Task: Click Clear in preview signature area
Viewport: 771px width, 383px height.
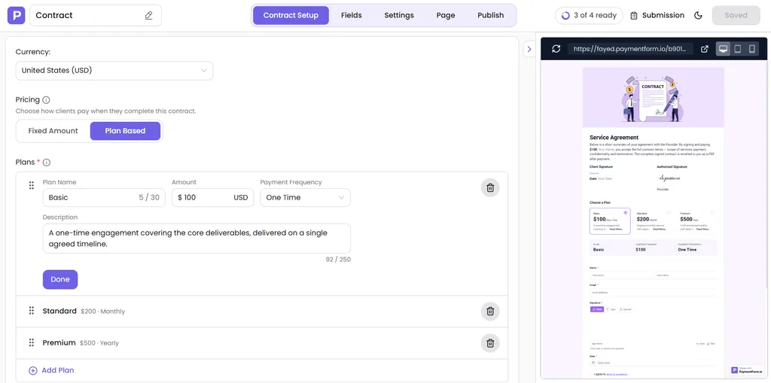Action: tap(711, 344)
